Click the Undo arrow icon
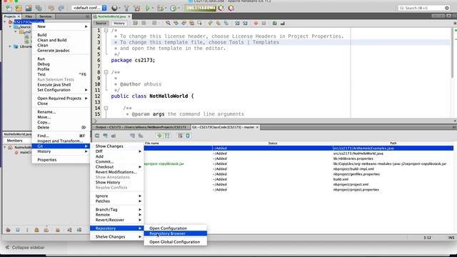Screen dimensions: 457x257 tap(51, 8)
